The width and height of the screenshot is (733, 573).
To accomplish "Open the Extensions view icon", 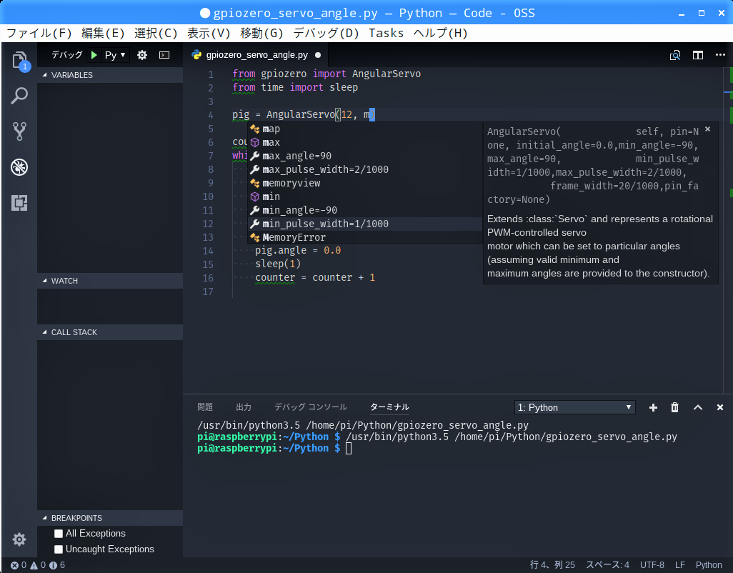I will [19, 203].
